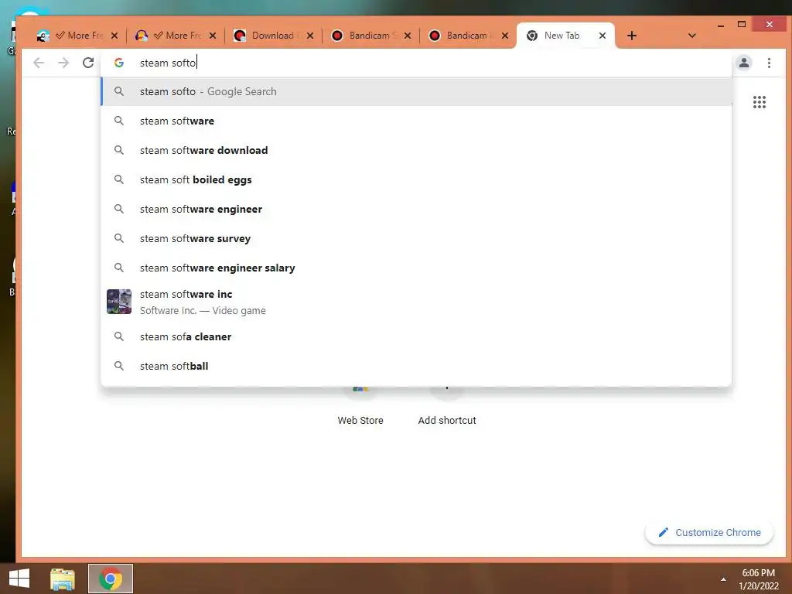Expand the tab search chevron
Screen dimensions: 792x594
[x=692, y=36]
